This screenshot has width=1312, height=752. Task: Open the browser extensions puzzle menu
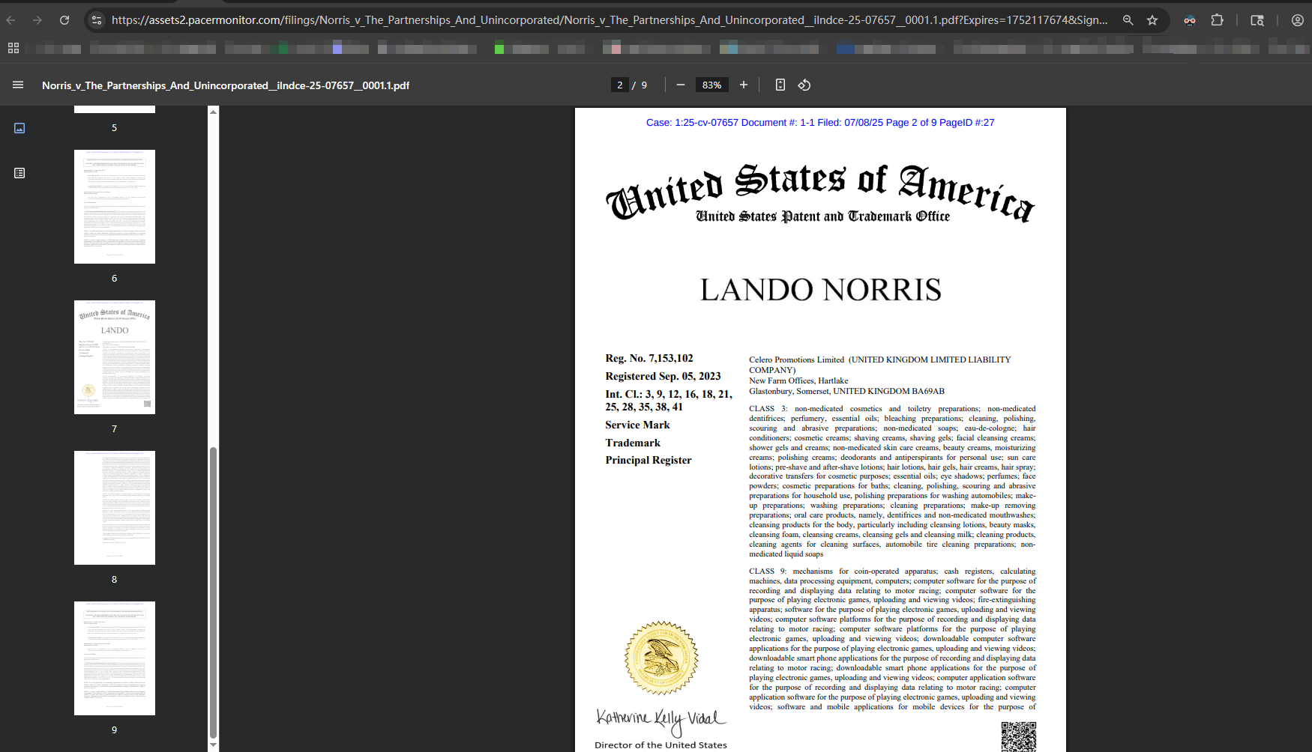[x=1218, y=20]
